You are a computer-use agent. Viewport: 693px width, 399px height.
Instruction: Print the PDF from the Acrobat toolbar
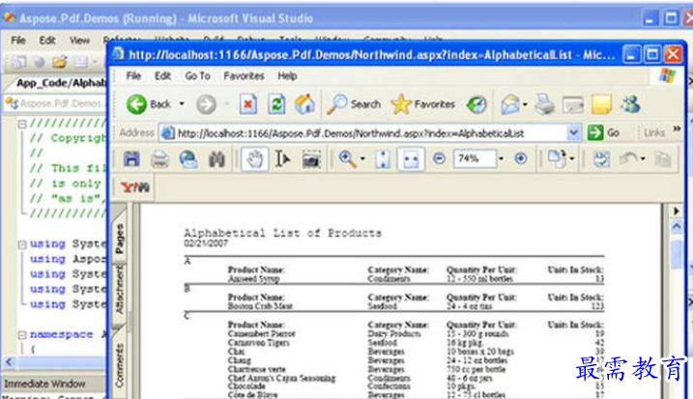tap(159, 159)
